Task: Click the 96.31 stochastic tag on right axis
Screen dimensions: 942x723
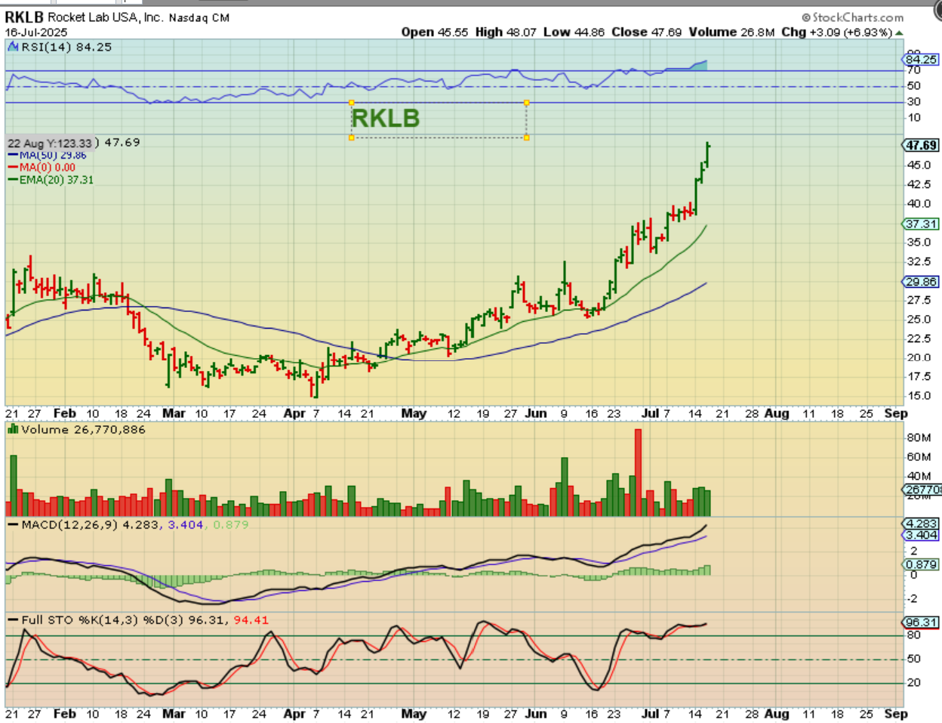Action: (x=921, y=623)
